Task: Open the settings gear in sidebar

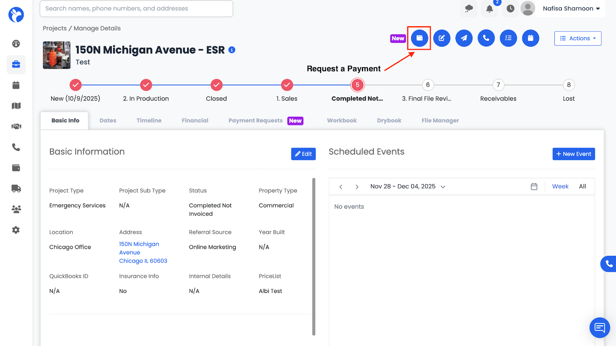Action: pos(16,230)
